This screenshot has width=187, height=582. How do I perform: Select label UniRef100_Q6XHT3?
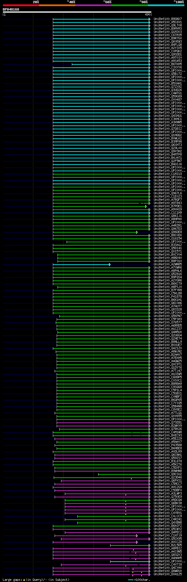tap(168, 145)
